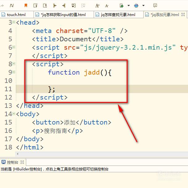This screenshot has width=188, height=188.
Task: Click the closing </body> tag on line 17
Action: pos(30,139)
